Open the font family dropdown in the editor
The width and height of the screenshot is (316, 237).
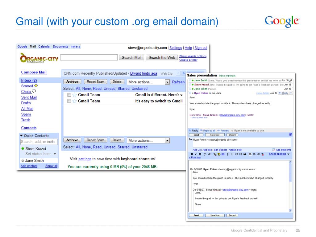pyautogui.click(x=205, y=154)
